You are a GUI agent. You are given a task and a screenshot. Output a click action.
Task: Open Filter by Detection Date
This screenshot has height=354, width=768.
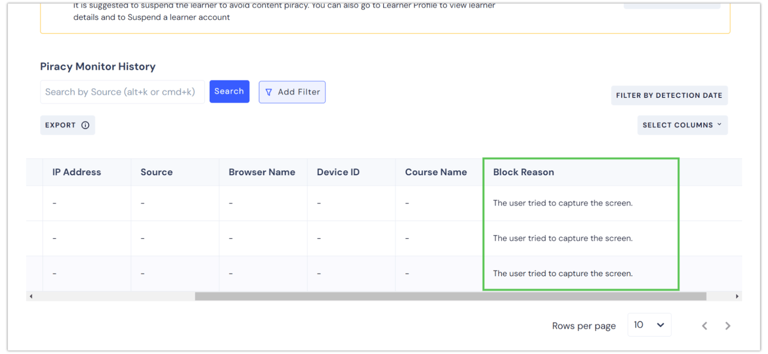click(669, 95)
